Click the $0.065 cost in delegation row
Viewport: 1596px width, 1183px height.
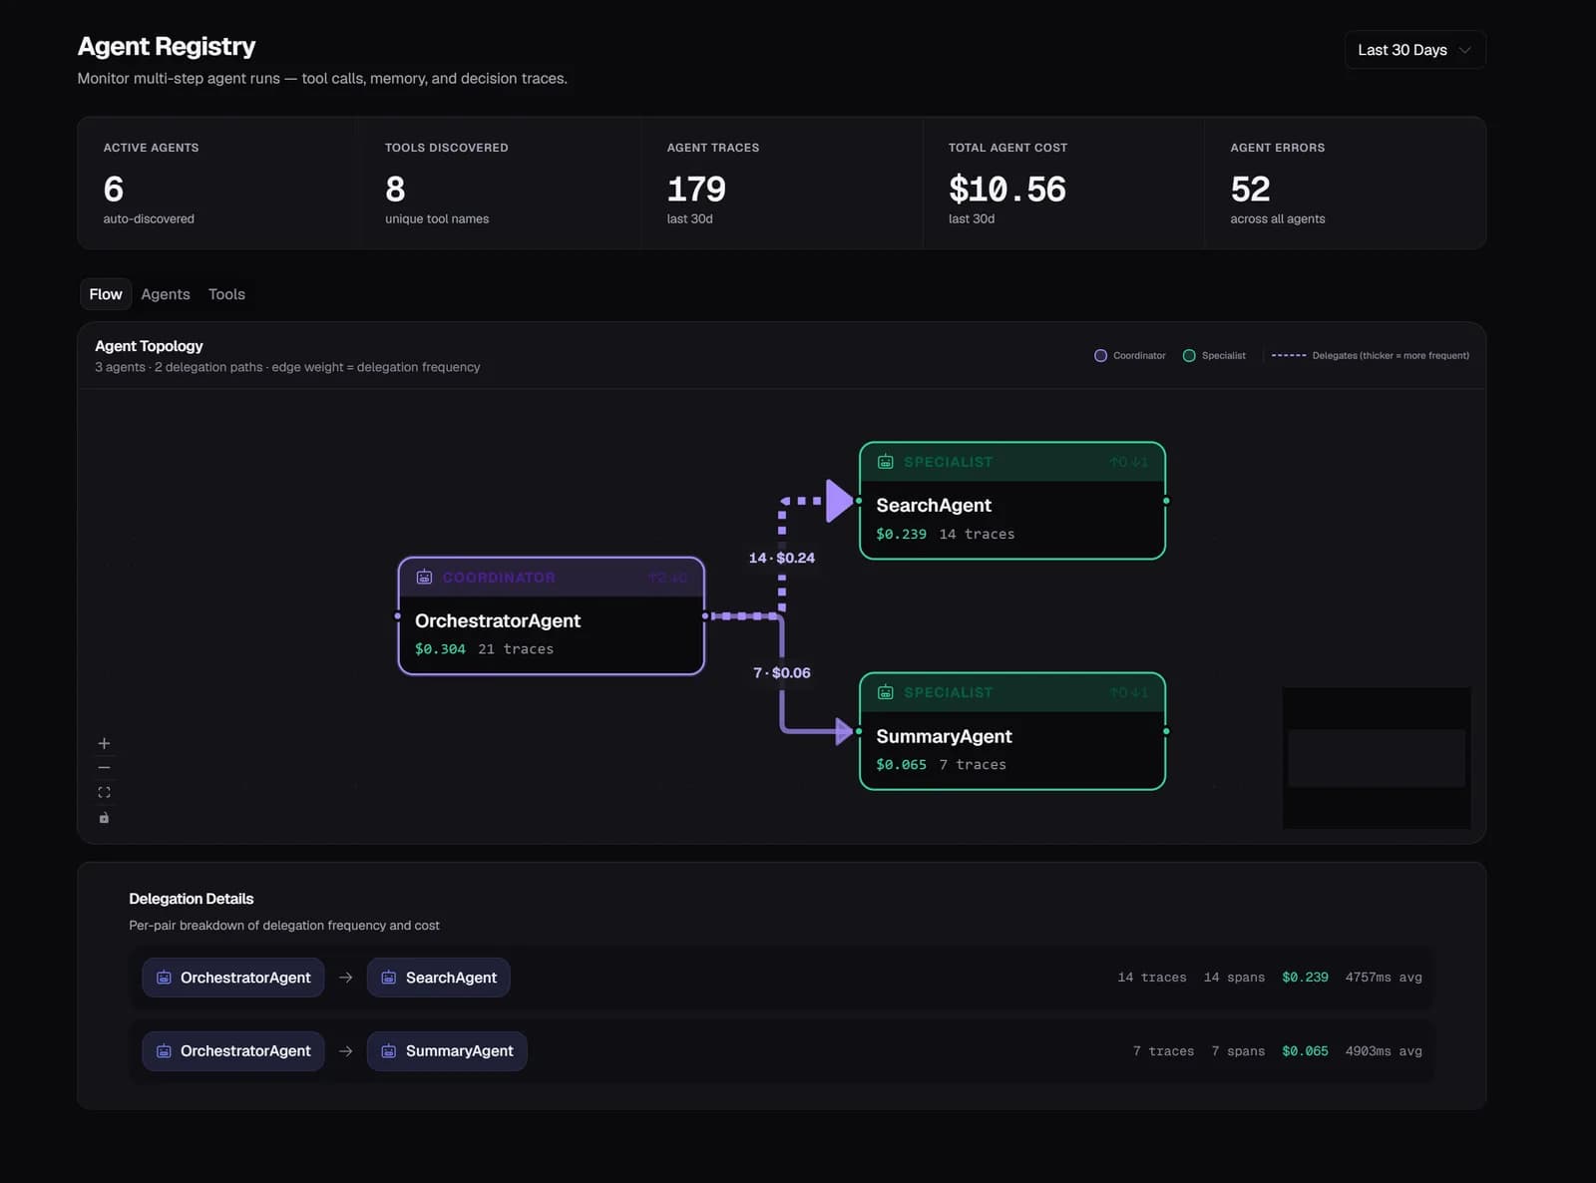tap(1305, 1051)
